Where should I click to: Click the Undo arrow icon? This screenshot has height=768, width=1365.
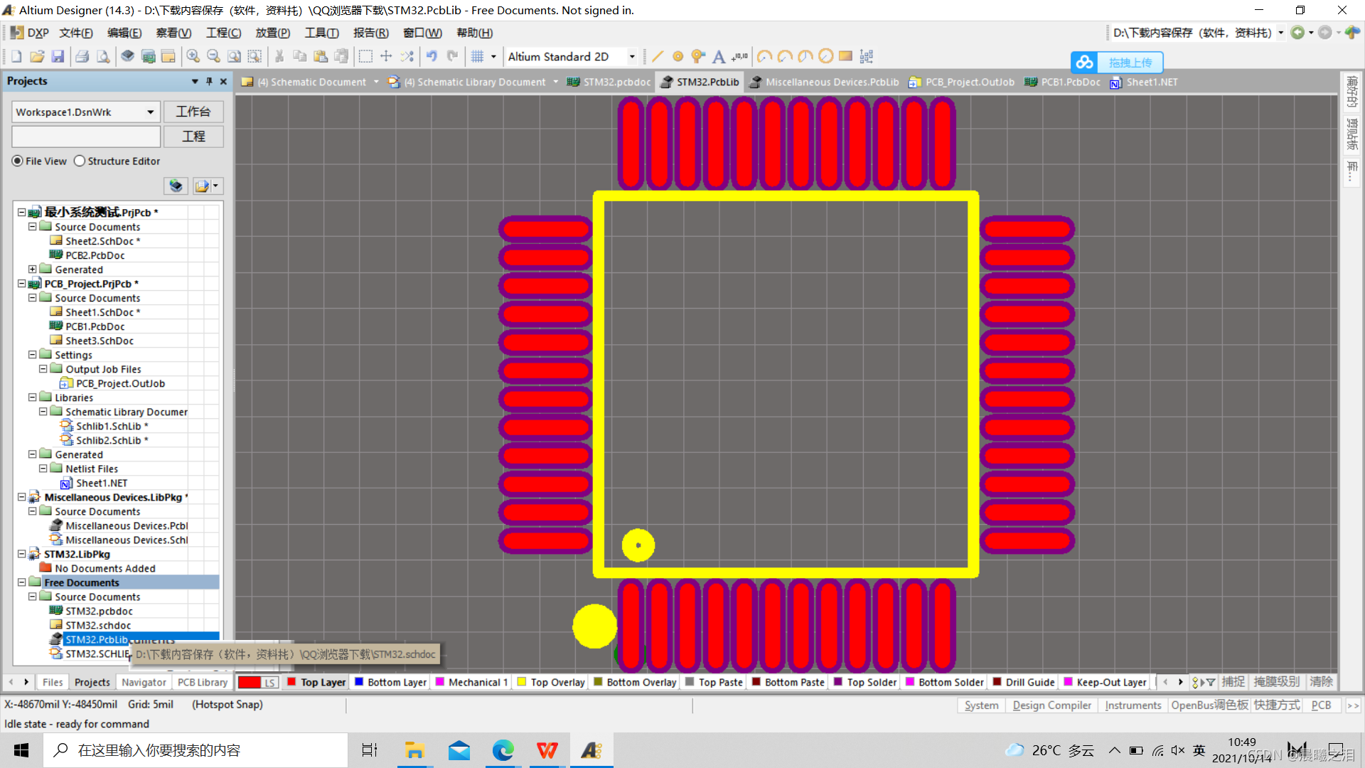432,56
